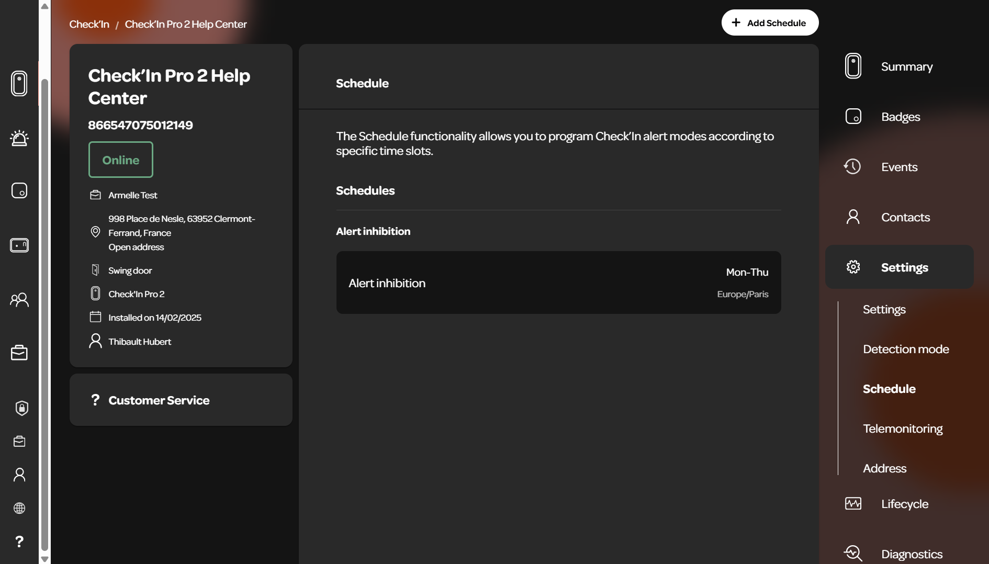
Task: Open the devices icon in left sidebar
Action: [x=19, y=83]
